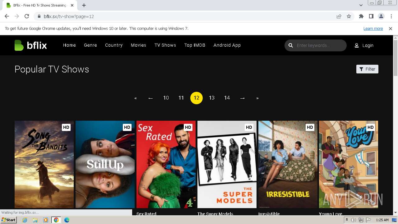Open the Filter button
The height and width of the screenshot is (224, 398).
point(367,69)
